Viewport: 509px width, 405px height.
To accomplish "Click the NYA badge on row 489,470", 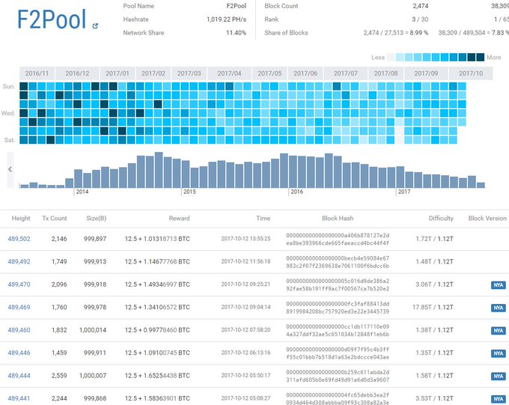I will (499, 285).
